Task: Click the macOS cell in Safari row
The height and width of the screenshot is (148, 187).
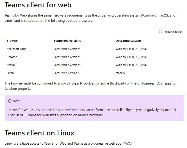Action: 120,73
